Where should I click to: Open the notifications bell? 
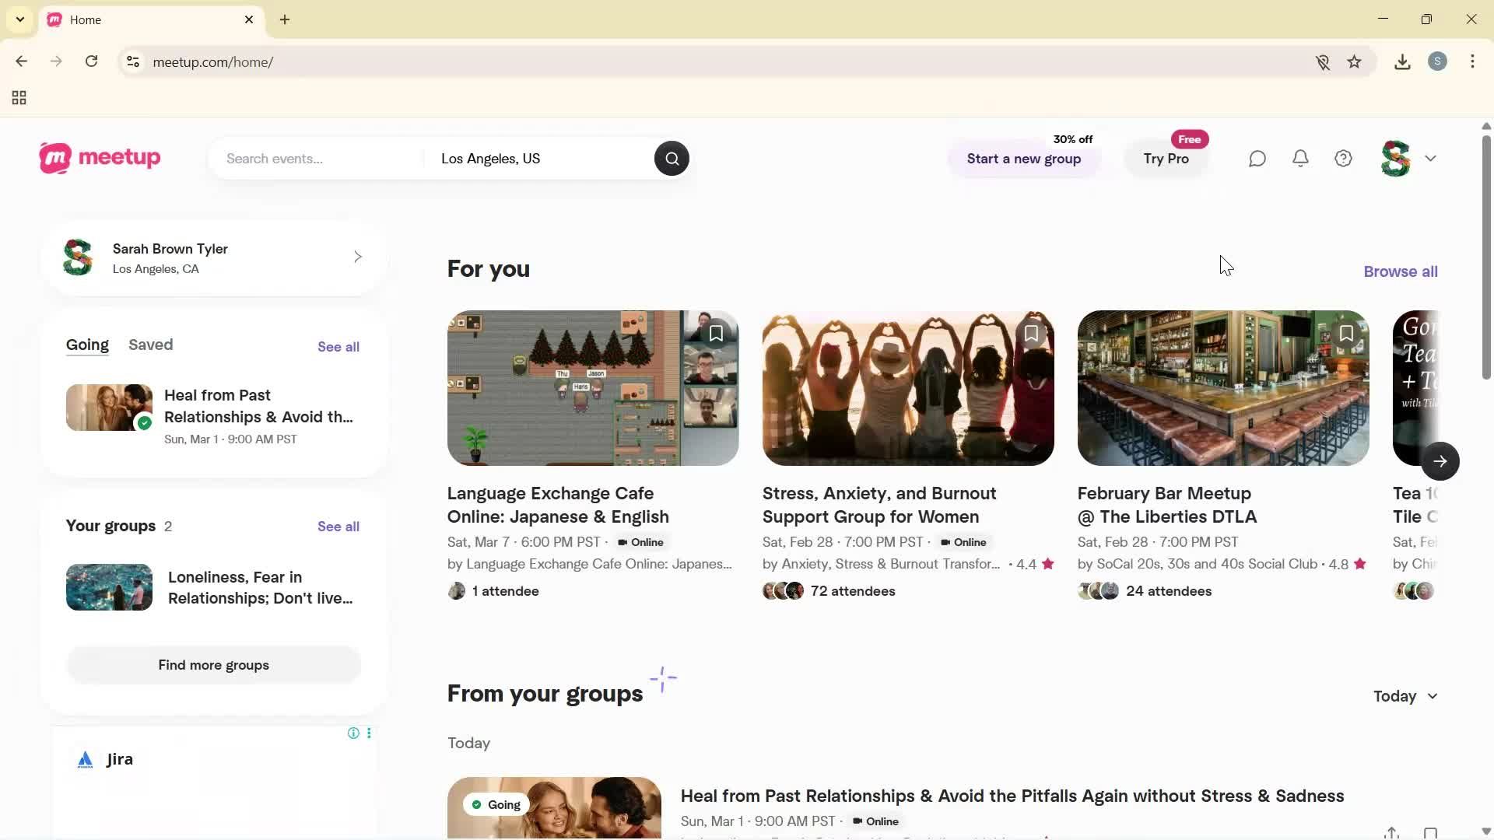(1300, 158)
